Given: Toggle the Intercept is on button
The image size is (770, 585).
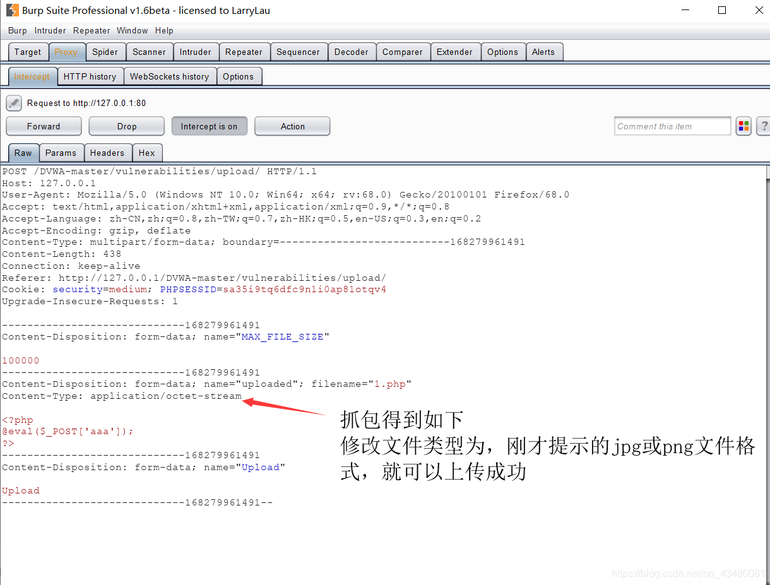Looking at the screenshot, I should tap(210, 126).
